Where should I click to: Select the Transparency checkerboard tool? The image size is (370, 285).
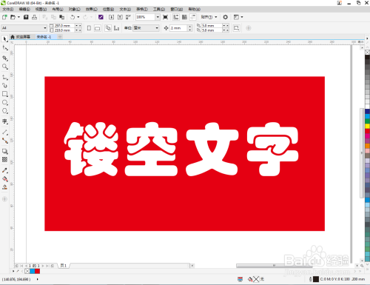coord(4,160)
